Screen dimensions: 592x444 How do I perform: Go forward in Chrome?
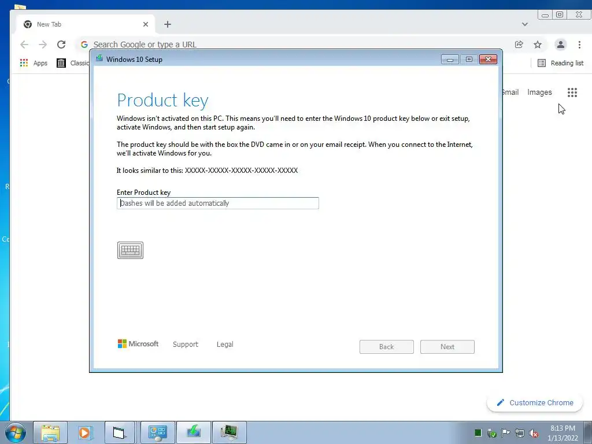point(43,45)
